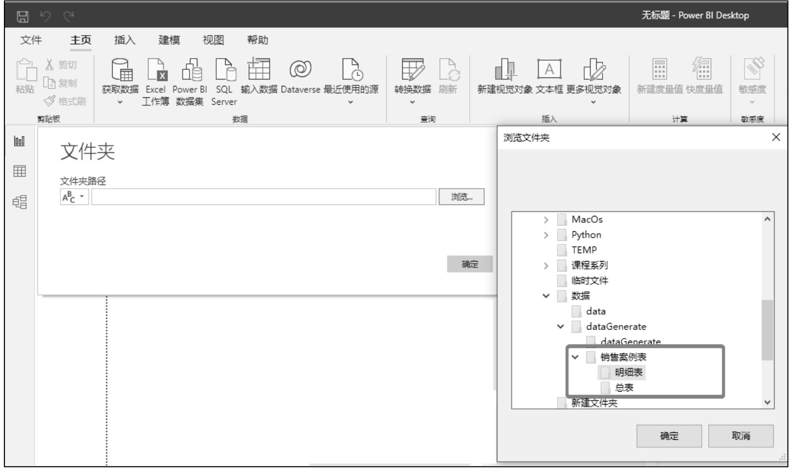794x471 pixels.
Task: Close the 浏览文件夹 dialog
Action: (x=776, y=137)
